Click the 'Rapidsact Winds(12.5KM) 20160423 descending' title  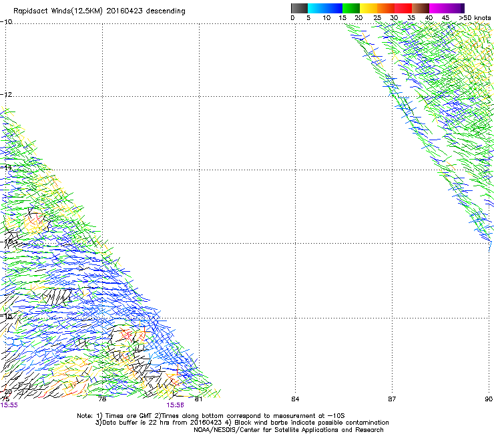coord(99,11)
